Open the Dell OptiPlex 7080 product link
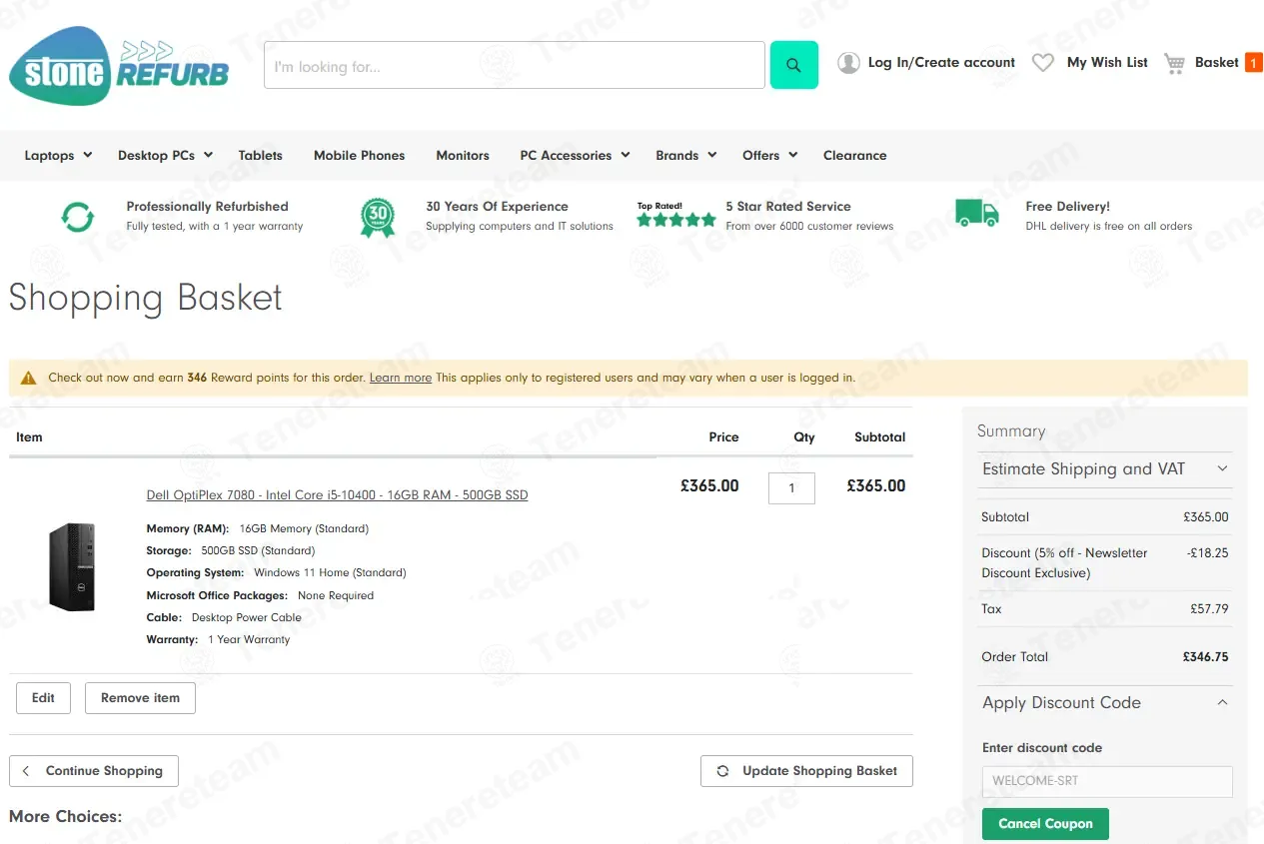Image resolution: width=1264 pixels, height=844 pixels. pos(337,495)
